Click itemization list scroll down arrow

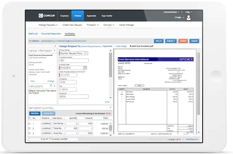point(110,135)
